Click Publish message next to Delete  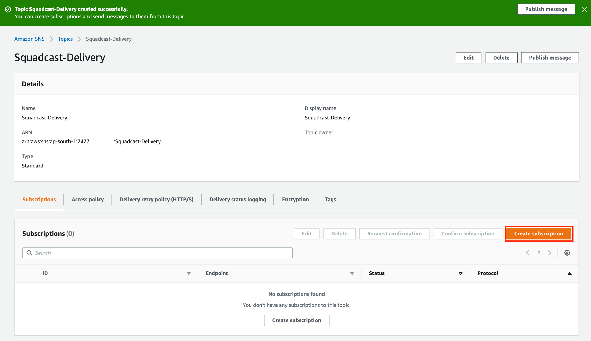point(550,58)
